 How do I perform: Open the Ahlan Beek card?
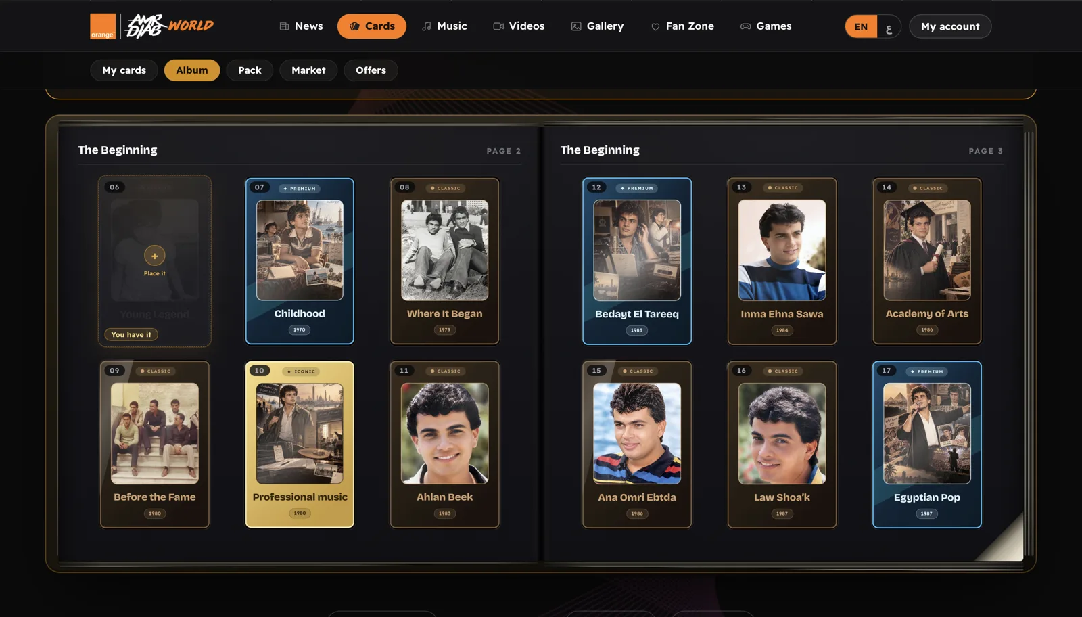pos(444,444)
